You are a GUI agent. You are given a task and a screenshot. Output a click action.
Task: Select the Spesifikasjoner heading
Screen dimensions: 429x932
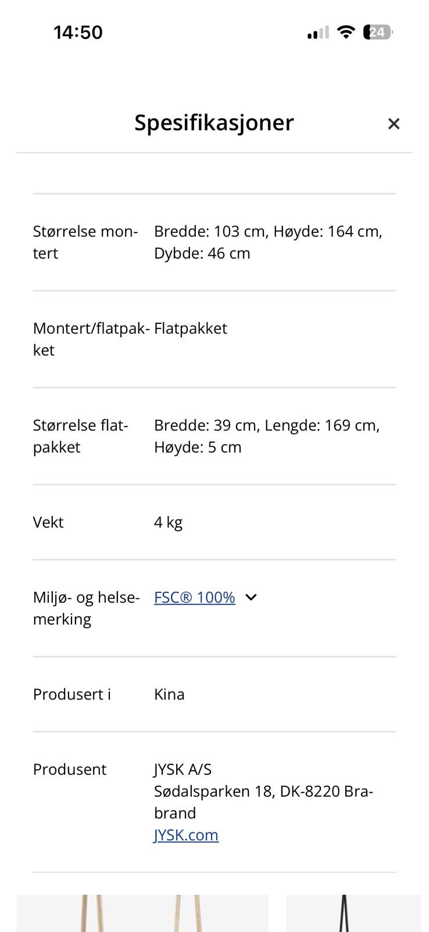point(214,123)
